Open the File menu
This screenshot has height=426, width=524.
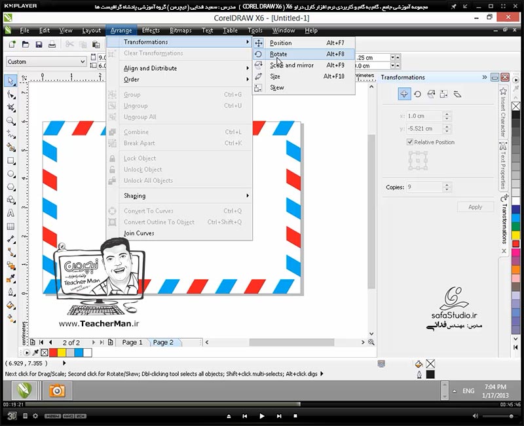click(24, 30)
